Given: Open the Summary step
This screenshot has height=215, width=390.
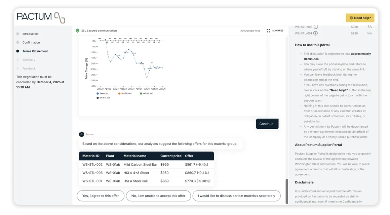Looking at the screenshot, I should click(x=29, y=60).
